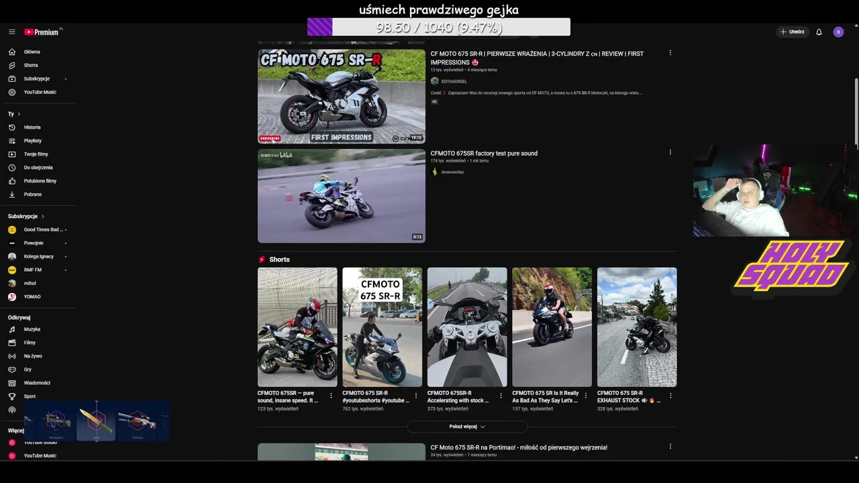Open CFMOTO 675SR factory test pure sound title
Viewport: 859px width, 483px height.
484,153
